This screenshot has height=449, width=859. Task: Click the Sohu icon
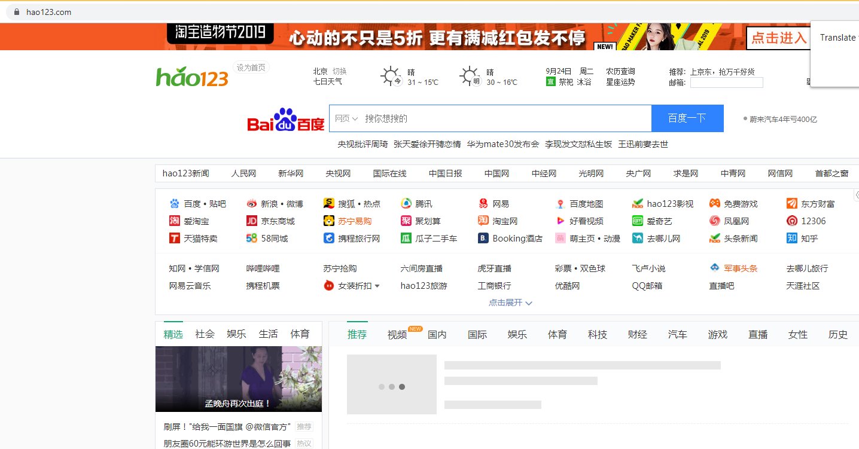click(x=328, y=204)
